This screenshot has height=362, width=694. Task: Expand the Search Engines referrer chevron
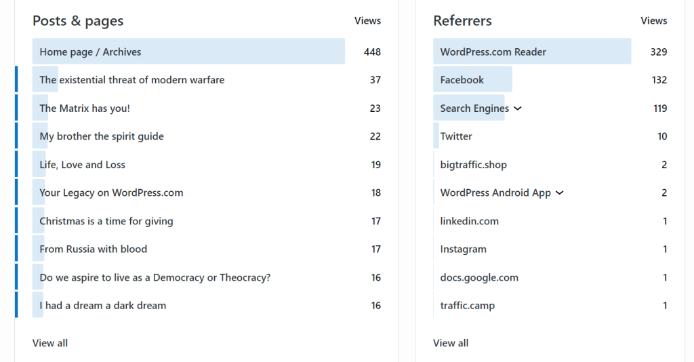(518, 108)
